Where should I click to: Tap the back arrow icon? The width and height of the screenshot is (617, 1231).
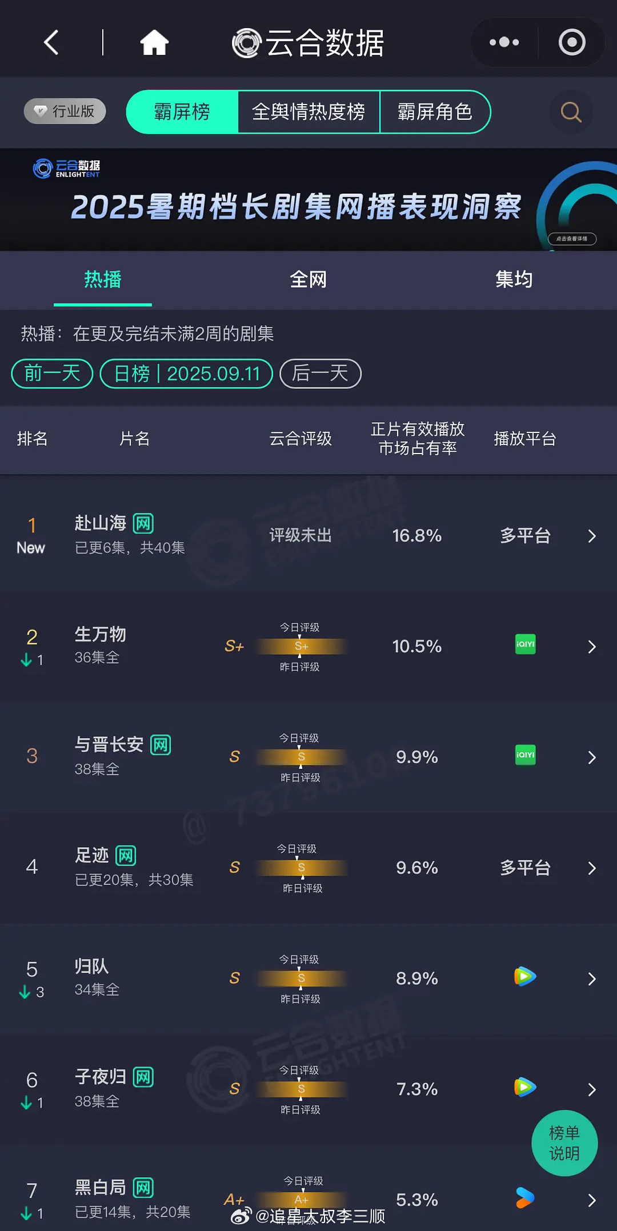(x=51, y=42)
